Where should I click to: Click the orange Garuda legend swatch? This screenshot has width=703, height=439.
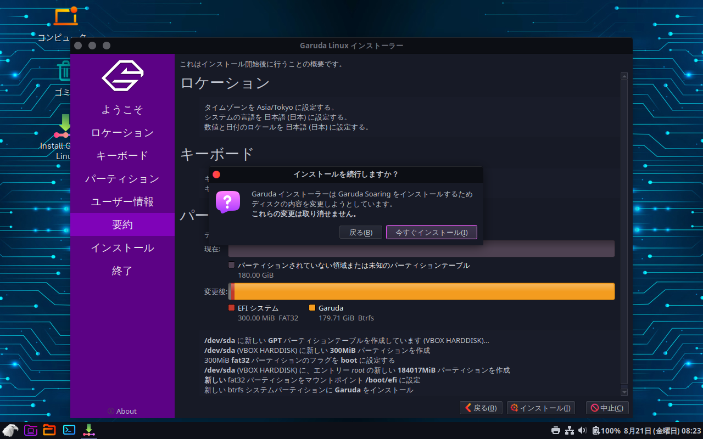pos(313,308)
